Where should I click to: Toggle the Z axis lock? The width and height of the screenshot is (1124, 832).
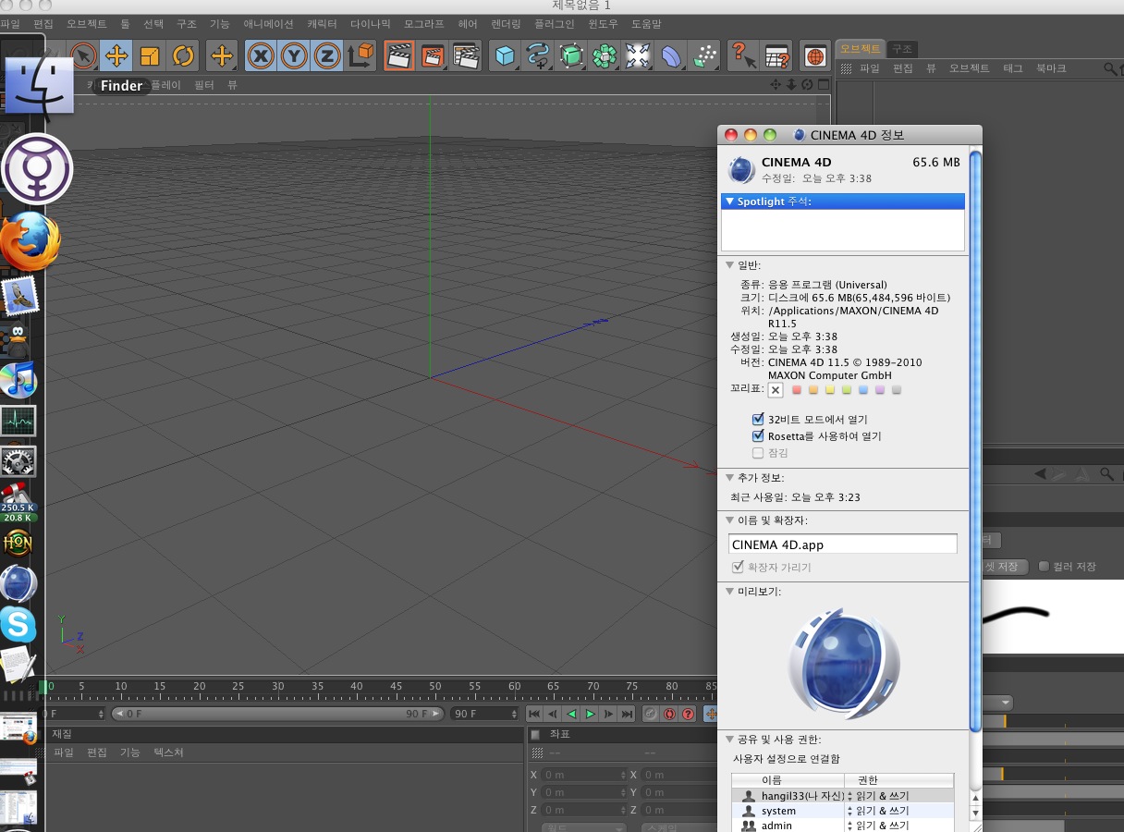(326, 56)
